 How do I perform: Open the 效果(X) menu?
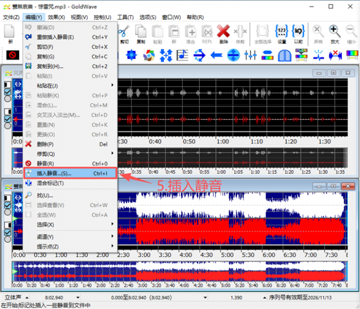coord(56,17)
